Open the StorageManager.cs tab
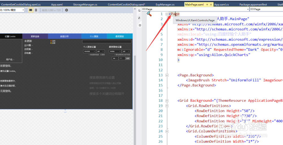The height and width of the screenshot is (145, 283). point(85,5)
